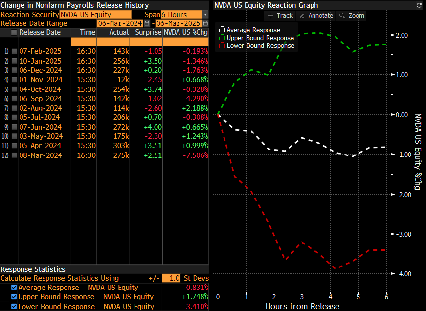
Task: Check the box for 05-Jul-2024 release
Action: (x=14, y=117)
